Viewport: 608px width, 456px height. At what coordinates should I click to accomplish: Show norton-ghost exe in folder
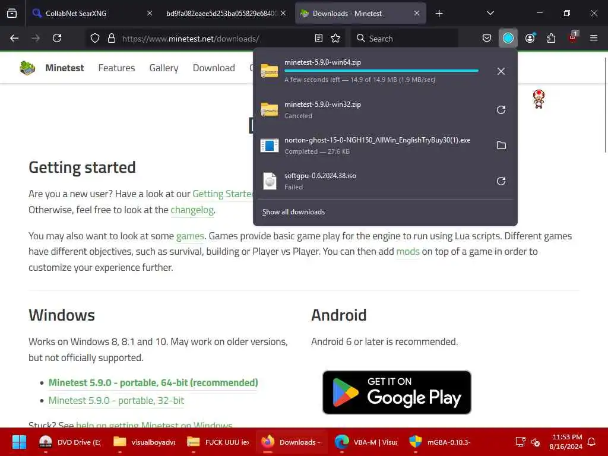(501, 145)
